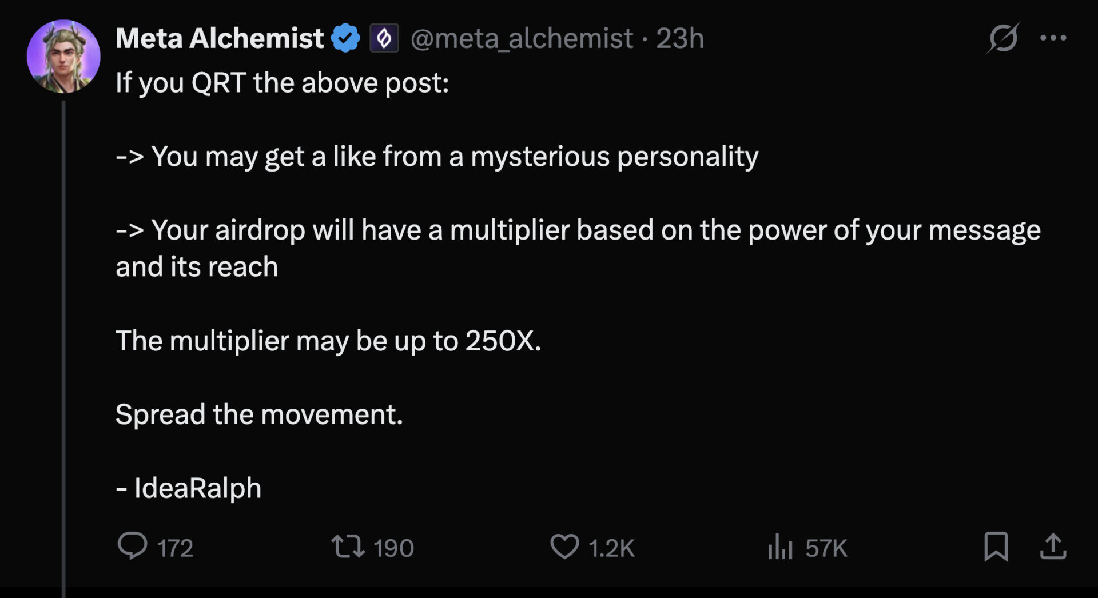Open the view analytics bar-chart icon

[780, 546]
